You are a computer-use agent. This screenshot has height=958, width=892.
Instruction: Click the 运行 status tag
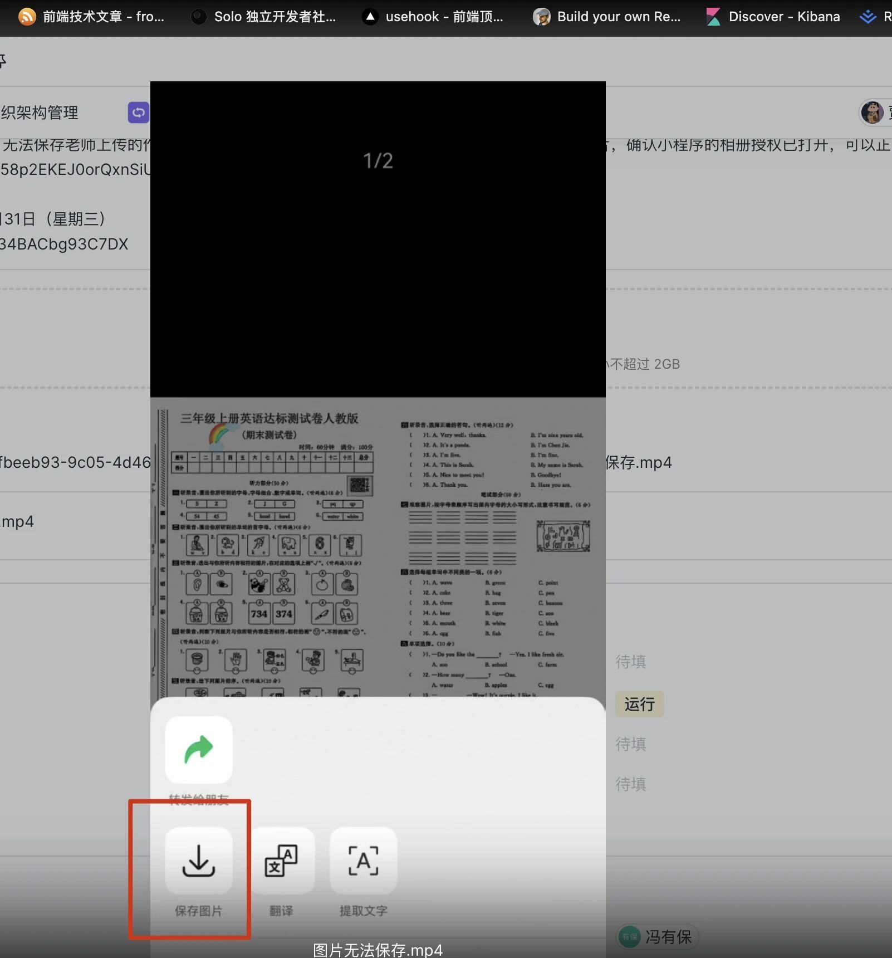tap(639, 704)
